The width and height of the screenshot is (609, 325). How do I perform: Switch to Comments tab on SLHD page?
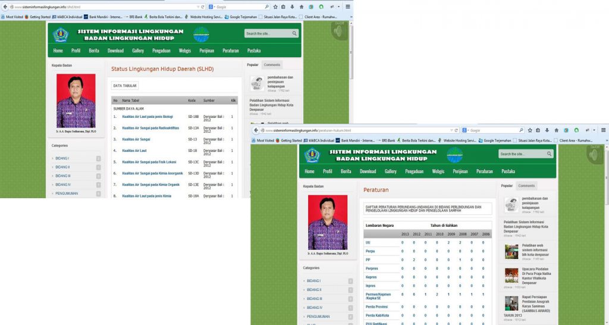click(x=272, y=65)
